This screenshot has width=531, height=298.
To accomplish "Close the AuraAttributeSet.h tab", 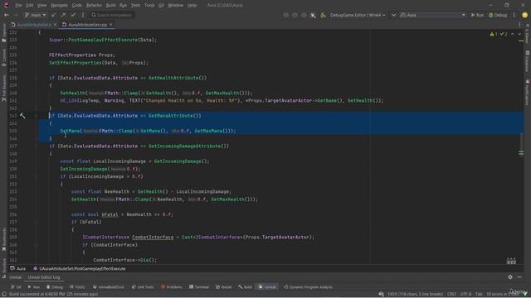I will pyautogui.click(x=55, y=25).
